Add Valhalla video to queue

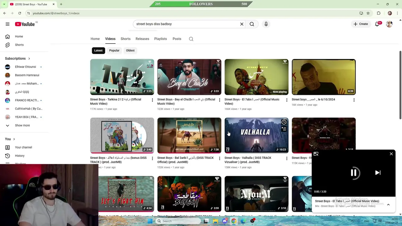(284, 129)
